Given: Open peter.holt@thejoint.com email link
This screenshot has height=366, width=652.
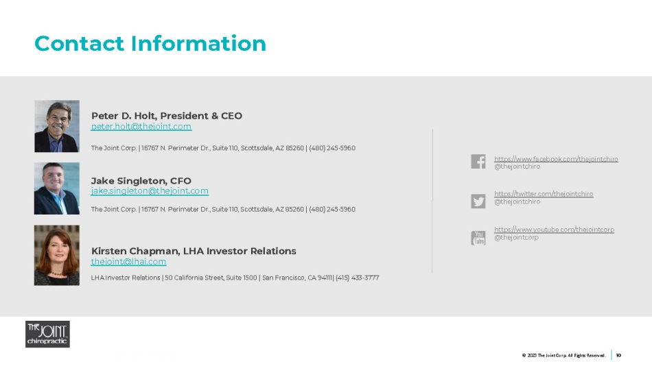Looking at the screenshot, I should click(x=141, y=127).
